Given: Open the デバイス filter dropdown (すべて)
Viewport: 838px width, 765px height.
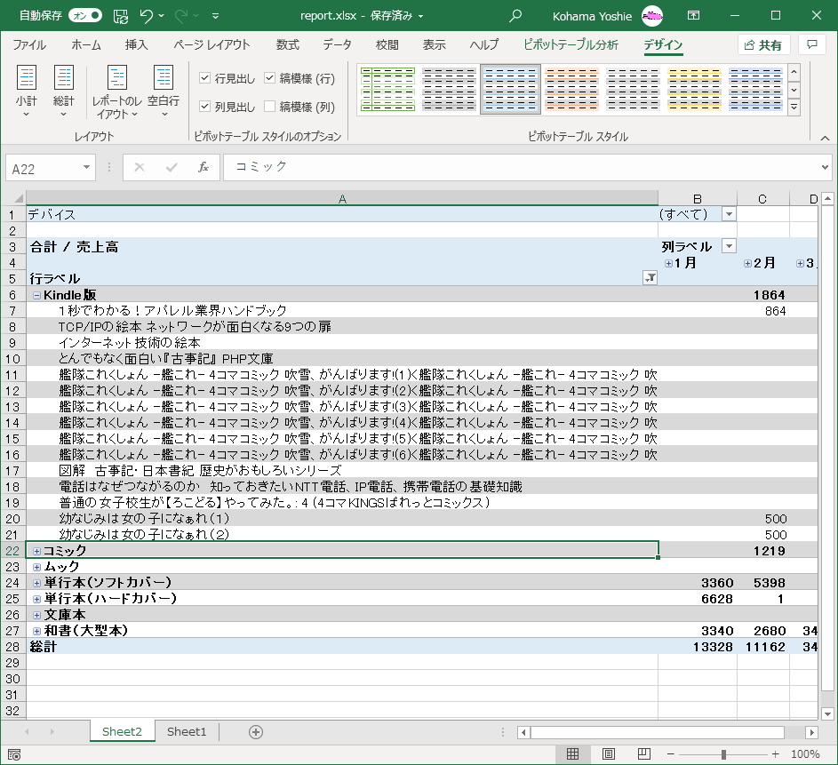Looking at the screenshot, I should pyautogui.click(x=729, y=215).
